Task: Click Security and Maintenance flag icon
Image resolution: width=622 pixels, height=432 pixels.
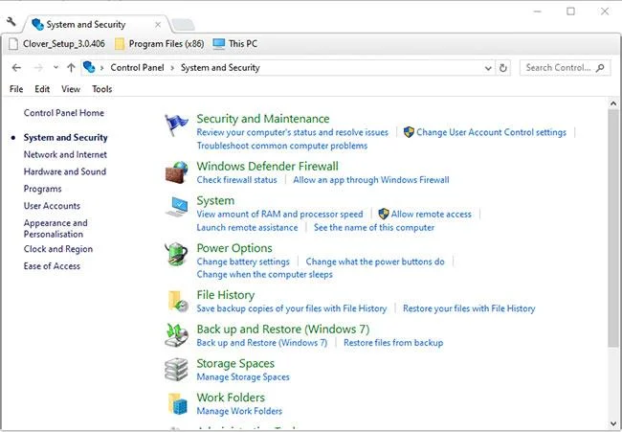Action: tap(176, 125)
